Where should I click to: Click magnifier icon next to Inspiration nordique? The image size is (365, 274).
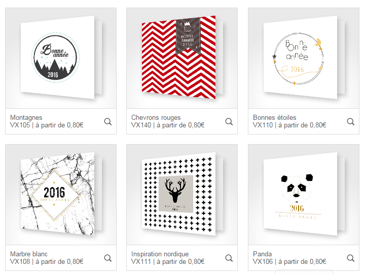pos(229,258)
